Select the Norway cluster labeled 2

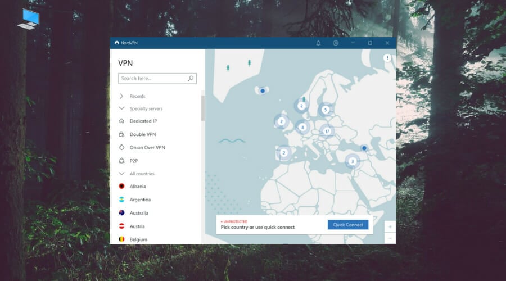pos(301,106)
